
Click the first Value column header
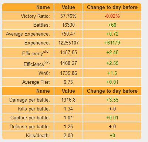coord(68,7)
